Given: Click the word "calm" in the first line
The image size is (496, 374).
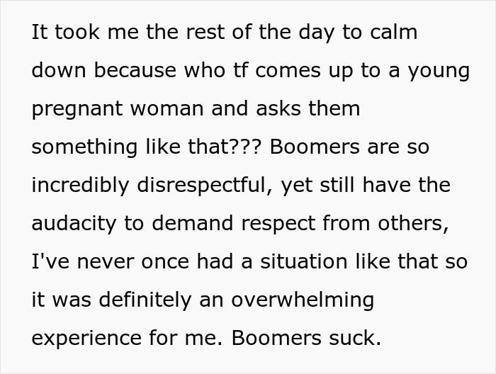Looking at the screenshot, I should [393, 33].
